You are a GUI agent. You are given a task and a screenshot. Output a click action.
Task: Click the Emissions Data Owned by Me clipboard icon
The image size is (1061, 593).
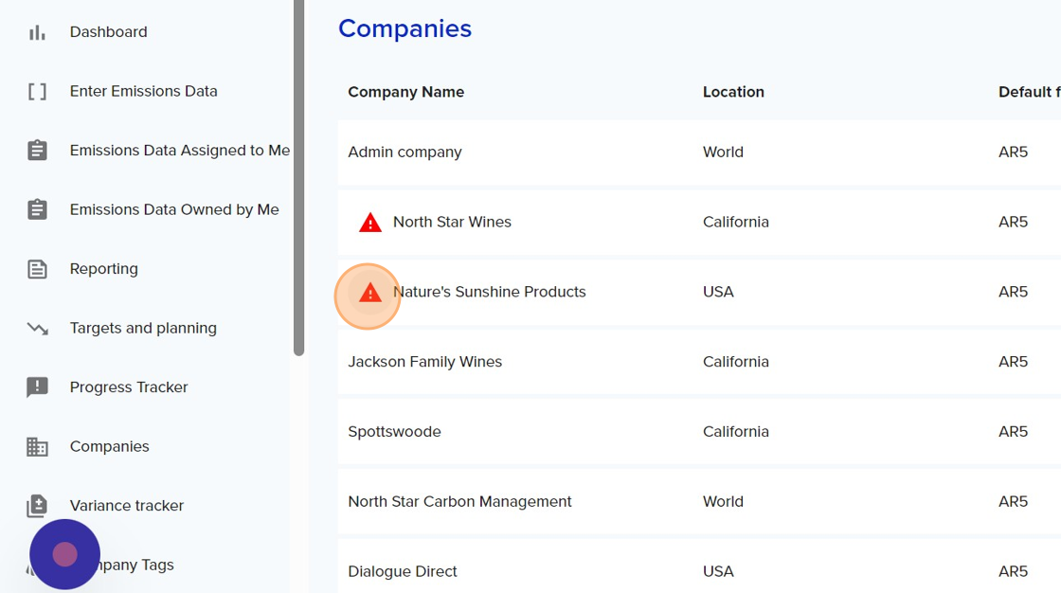tap(37, 209)
